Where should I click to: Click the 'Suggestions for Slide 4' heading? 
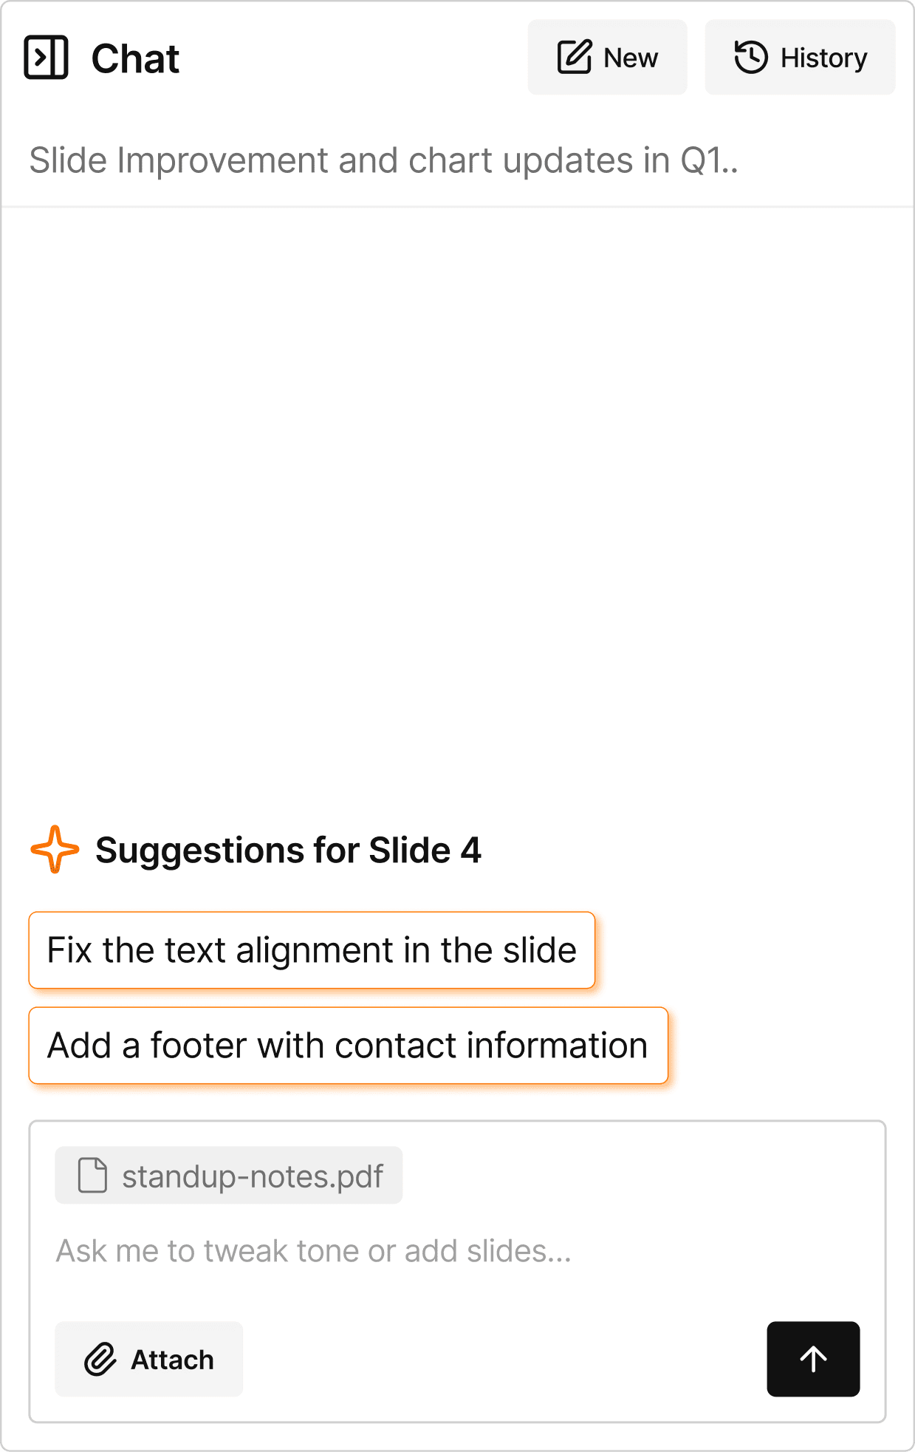289,850
